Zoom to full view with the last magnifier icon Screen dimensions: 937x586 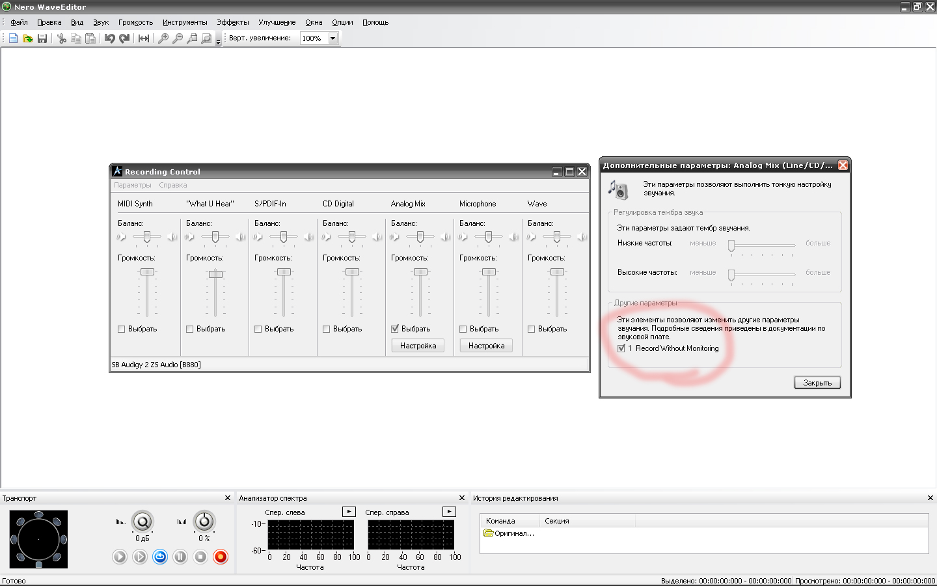pos(206,38)
